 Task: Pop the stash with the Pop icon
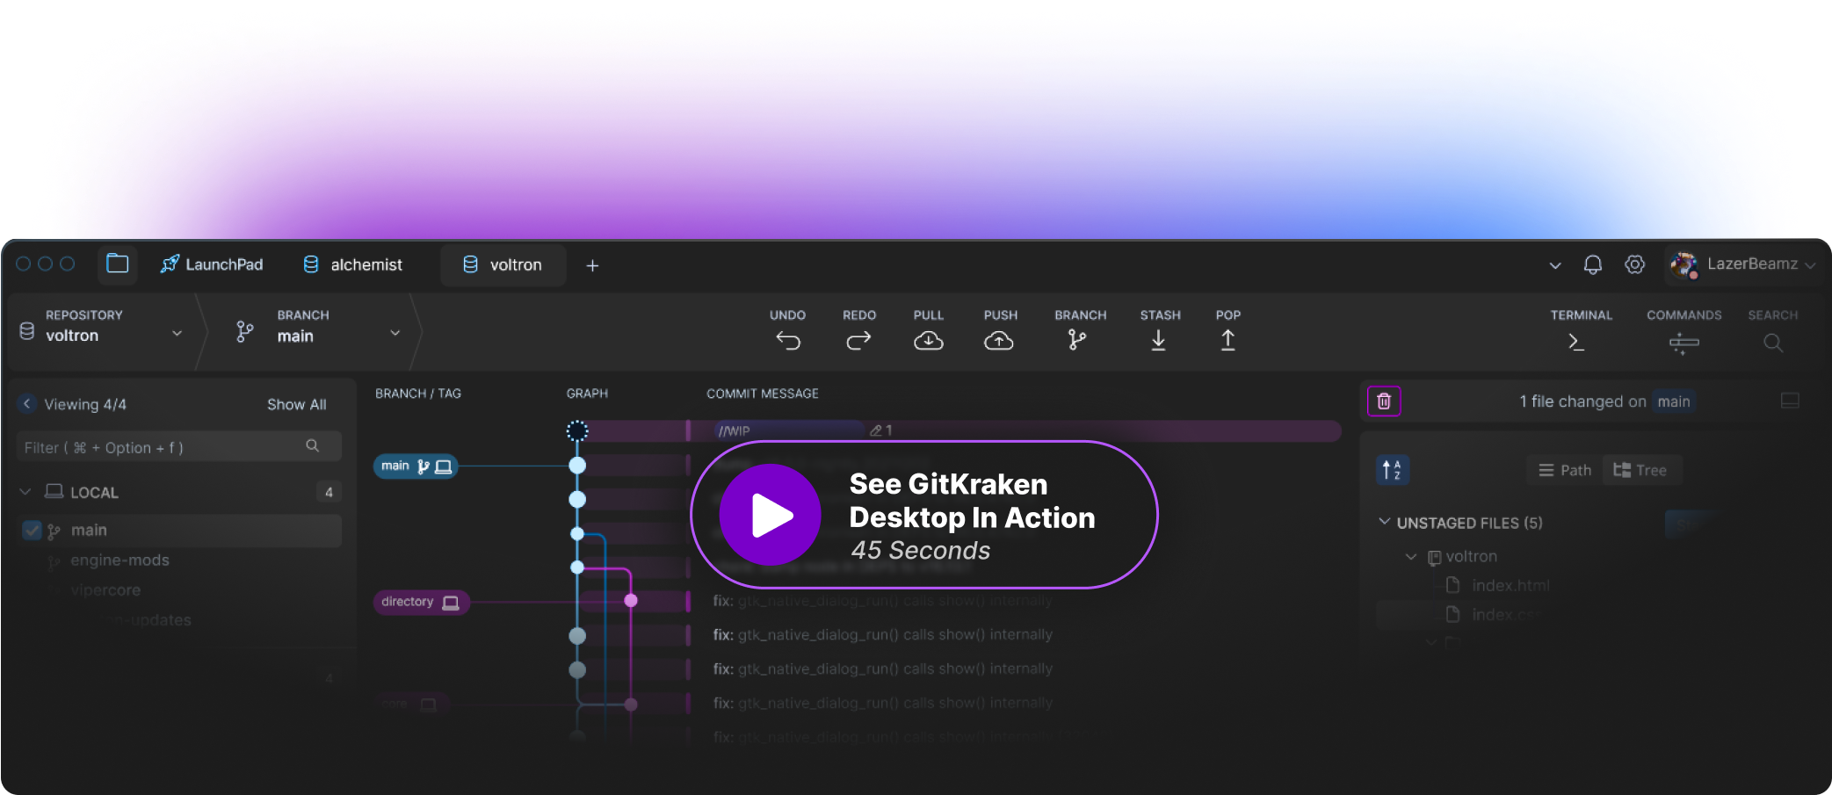pyautogui.click(x=1227, y=341)
